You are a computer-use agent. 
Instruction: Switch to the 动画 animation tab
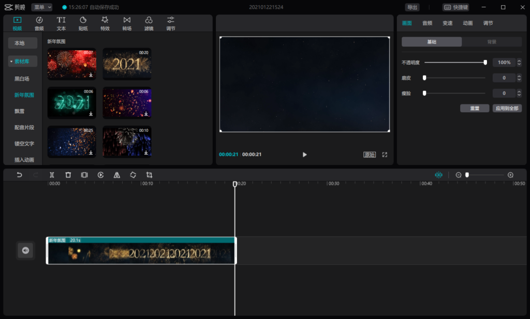468,23
